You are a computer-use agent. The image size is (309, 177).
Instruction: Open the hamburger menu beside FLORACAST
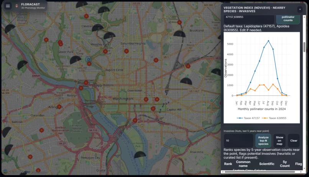(8, 6)
